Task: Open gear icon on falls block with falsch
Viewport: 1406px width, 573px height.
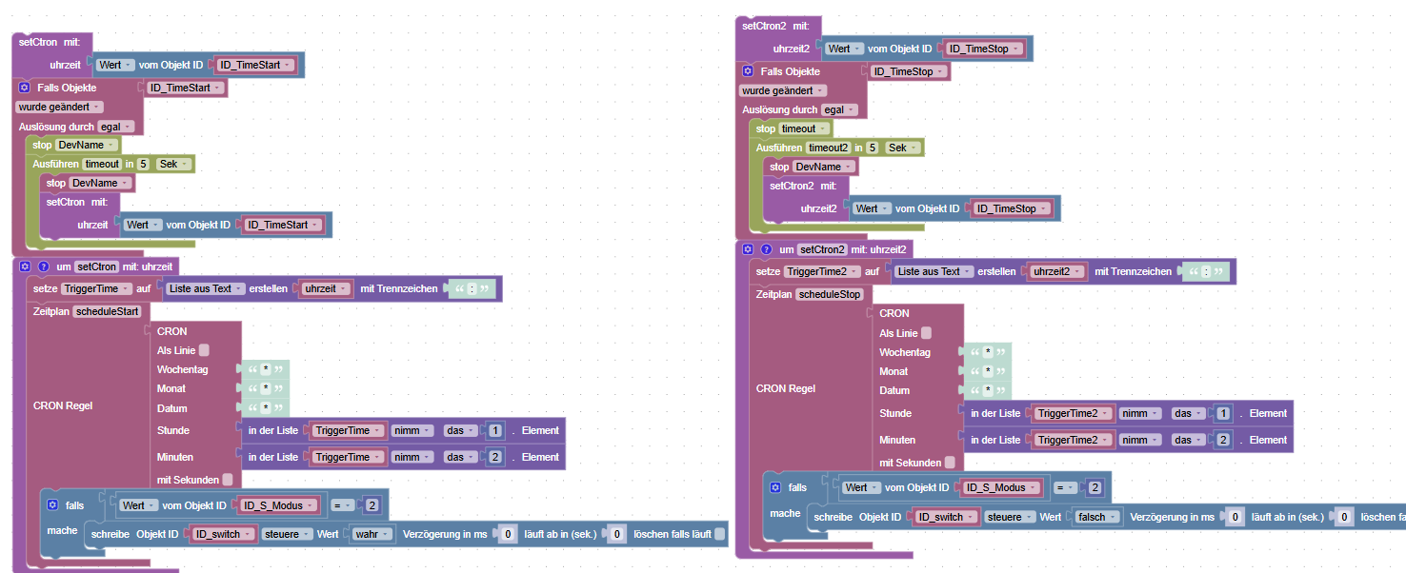Action: pos(775,487)
